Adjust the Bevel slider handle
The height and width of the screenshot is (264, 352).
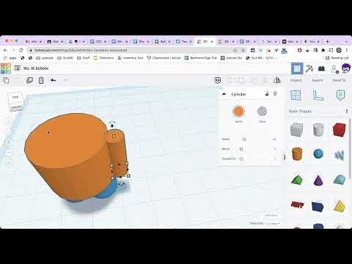pos(241,149)
